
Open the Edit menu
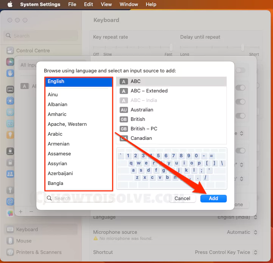click(89, 4)
